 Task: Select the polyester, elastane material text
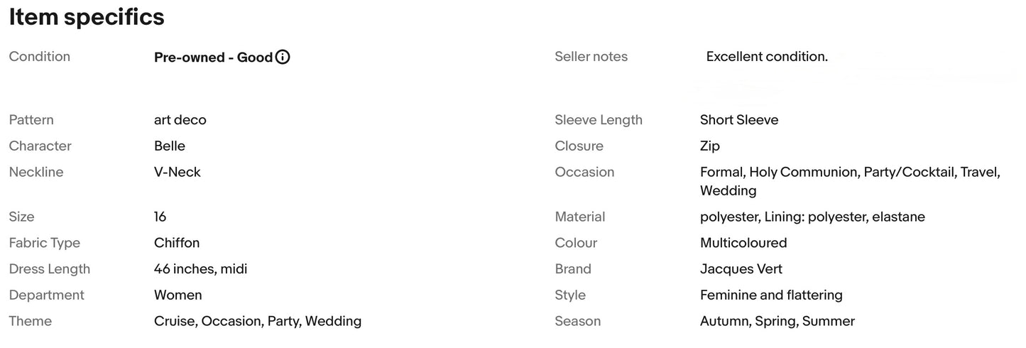coord(812,217)
